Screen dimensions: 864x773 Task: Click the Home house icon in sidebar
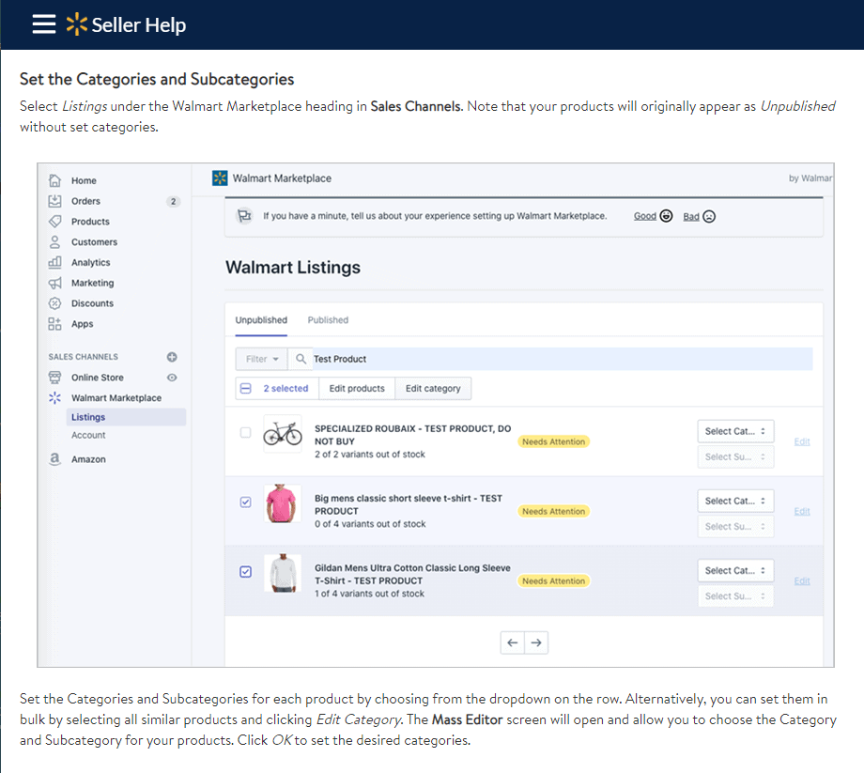click(54, 180)
